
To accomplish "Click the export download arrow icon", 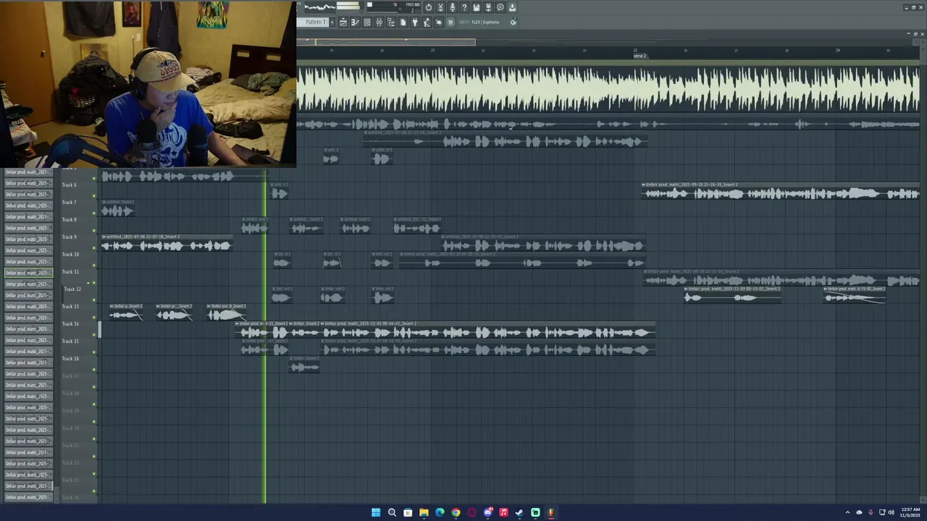I will [x=512, y=7].
